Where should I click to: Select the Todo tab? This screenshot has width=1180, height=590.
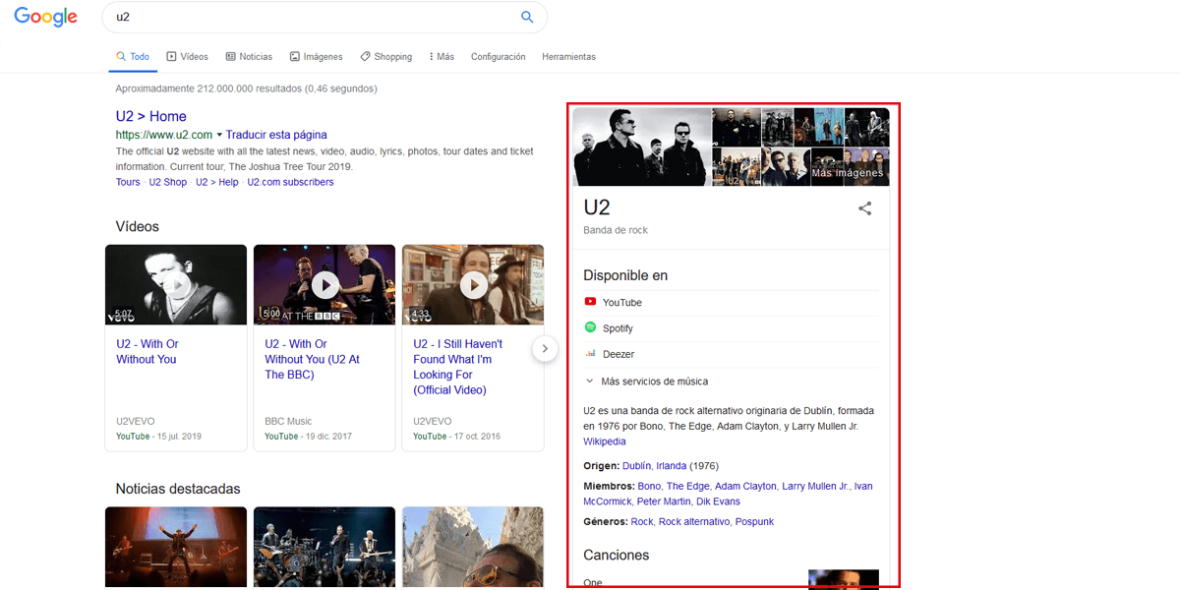[x=133, y=57]
